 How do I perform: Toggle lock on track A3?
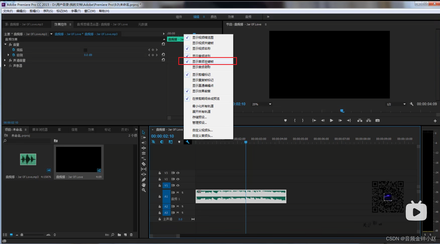(160, 213)
